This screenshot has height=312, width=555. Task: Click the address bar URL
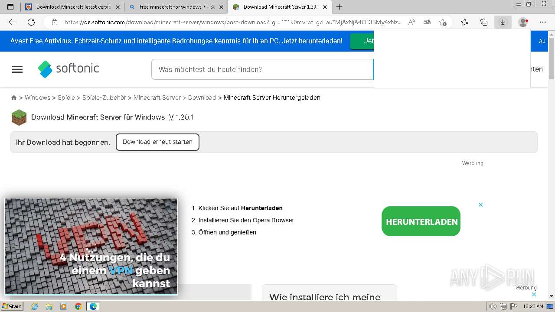point(233,22)
